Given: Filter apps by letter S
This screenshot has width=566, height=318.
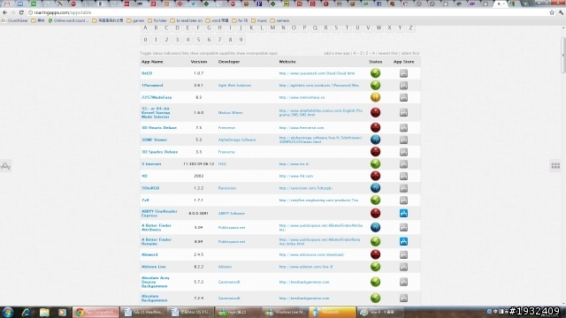Looking at the screenshot, I should coord(336,28).
